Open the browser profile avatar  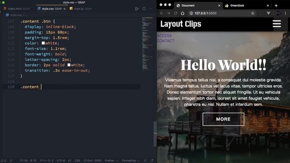278,13
